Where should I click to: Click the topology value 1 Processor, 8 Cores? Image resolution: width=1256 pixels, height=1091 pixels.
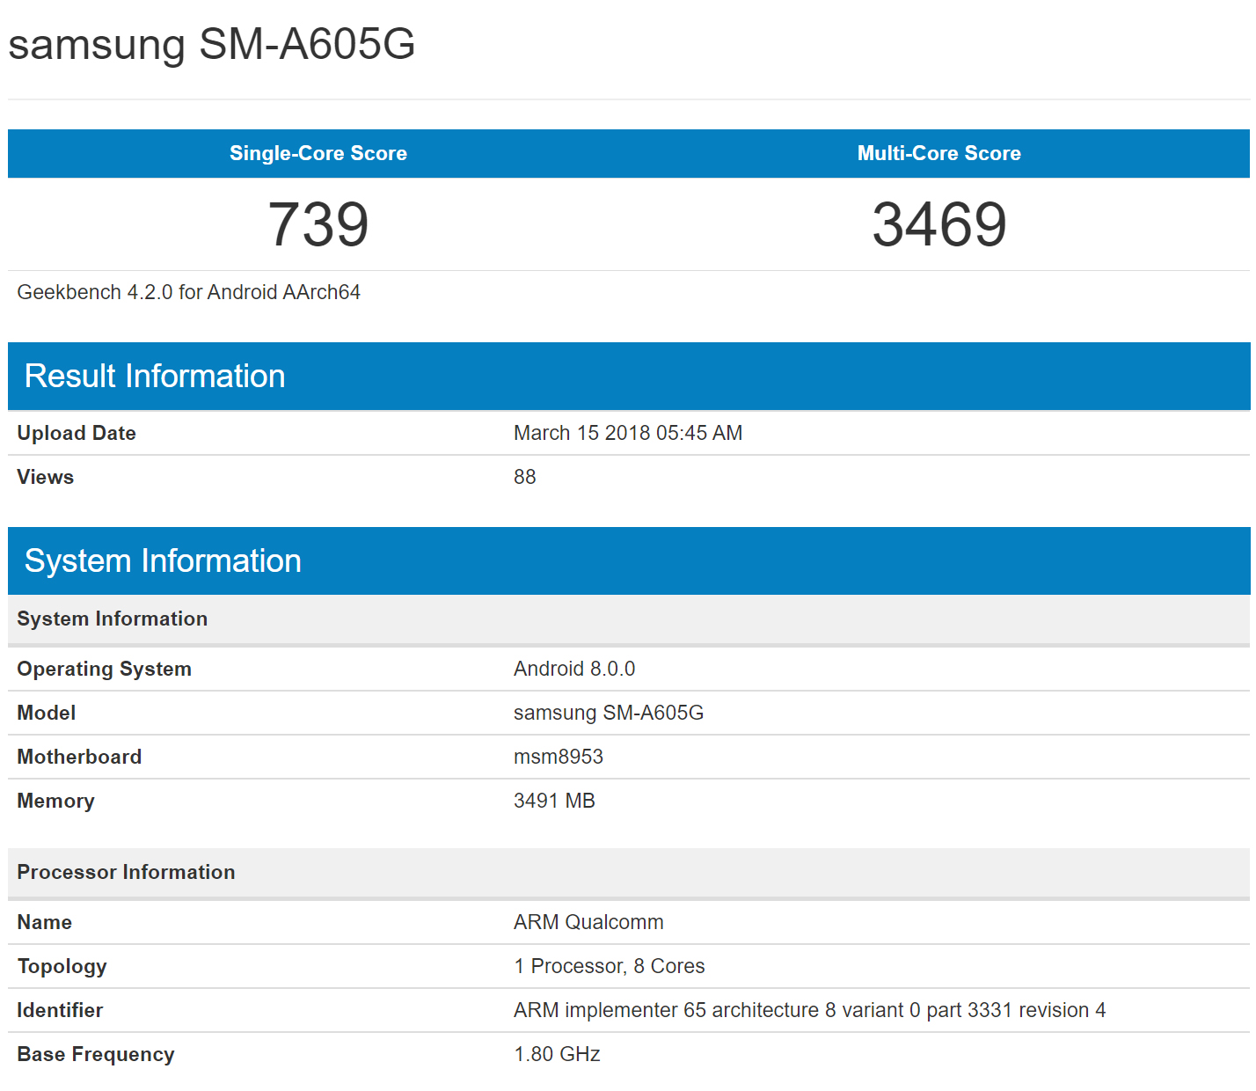pos(609,966)
